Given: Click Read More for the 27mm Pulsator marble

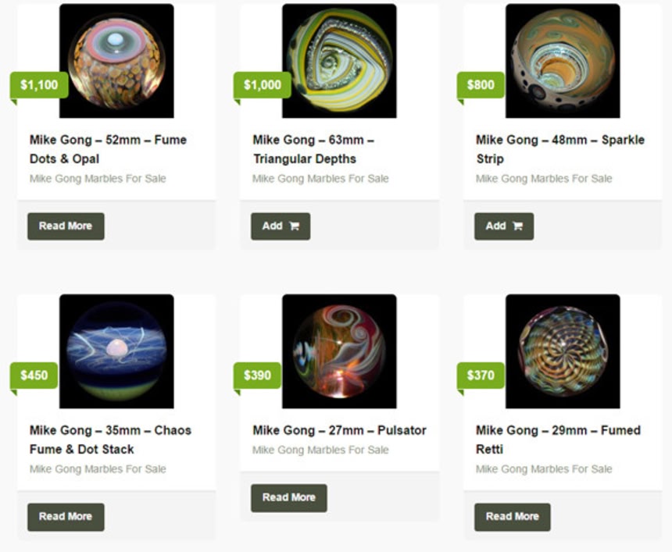Looking at the screenshot, I should (289, 497).
